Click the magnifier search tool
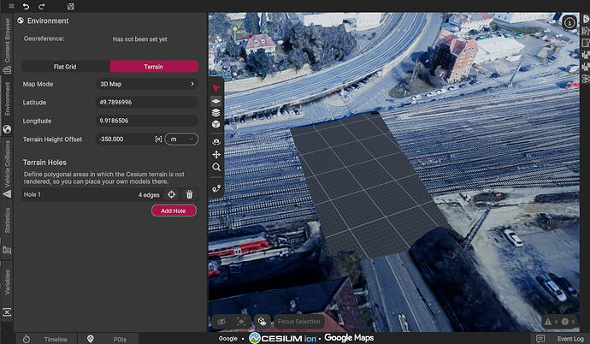Viewport: 590px width, 344px height. [x=216, y=167]
